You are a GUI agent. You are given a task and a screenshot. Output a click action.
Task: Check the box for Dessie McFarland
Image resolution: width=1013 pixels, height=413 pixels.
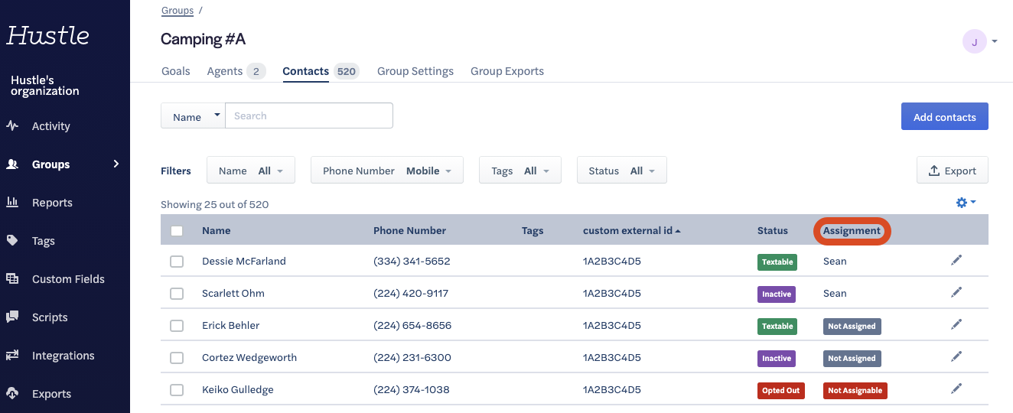177,262
